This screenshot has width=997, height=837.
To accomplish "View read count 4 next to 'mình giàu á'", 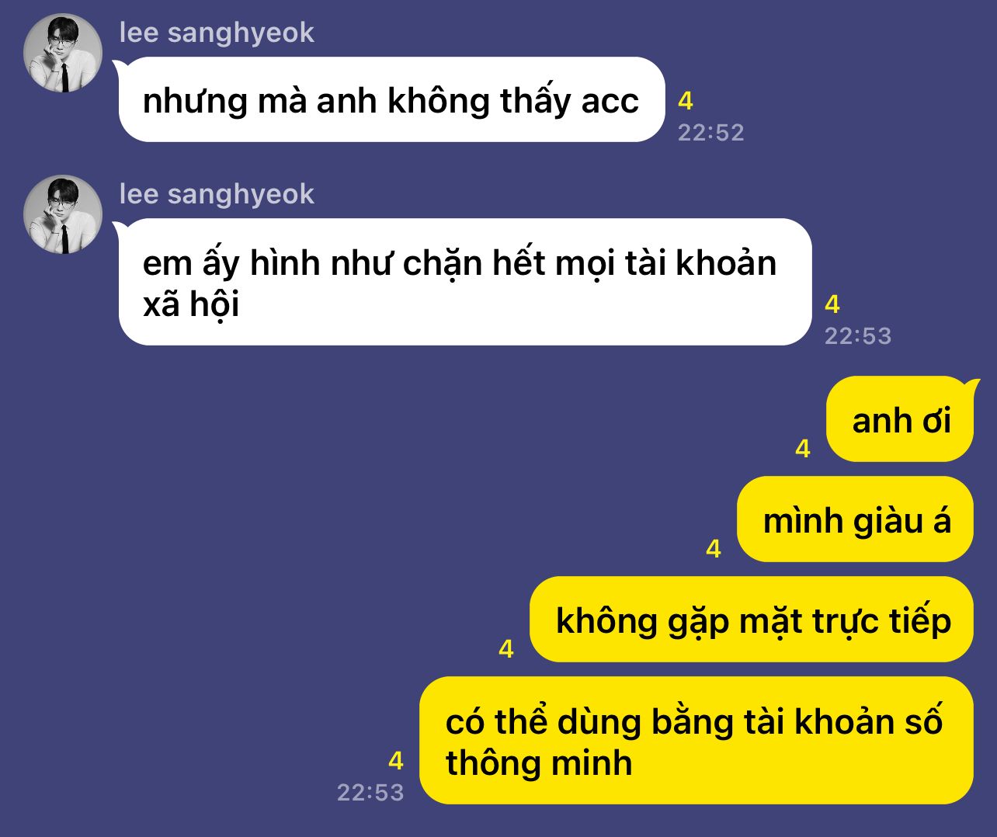I will click(x=714, y=549).
